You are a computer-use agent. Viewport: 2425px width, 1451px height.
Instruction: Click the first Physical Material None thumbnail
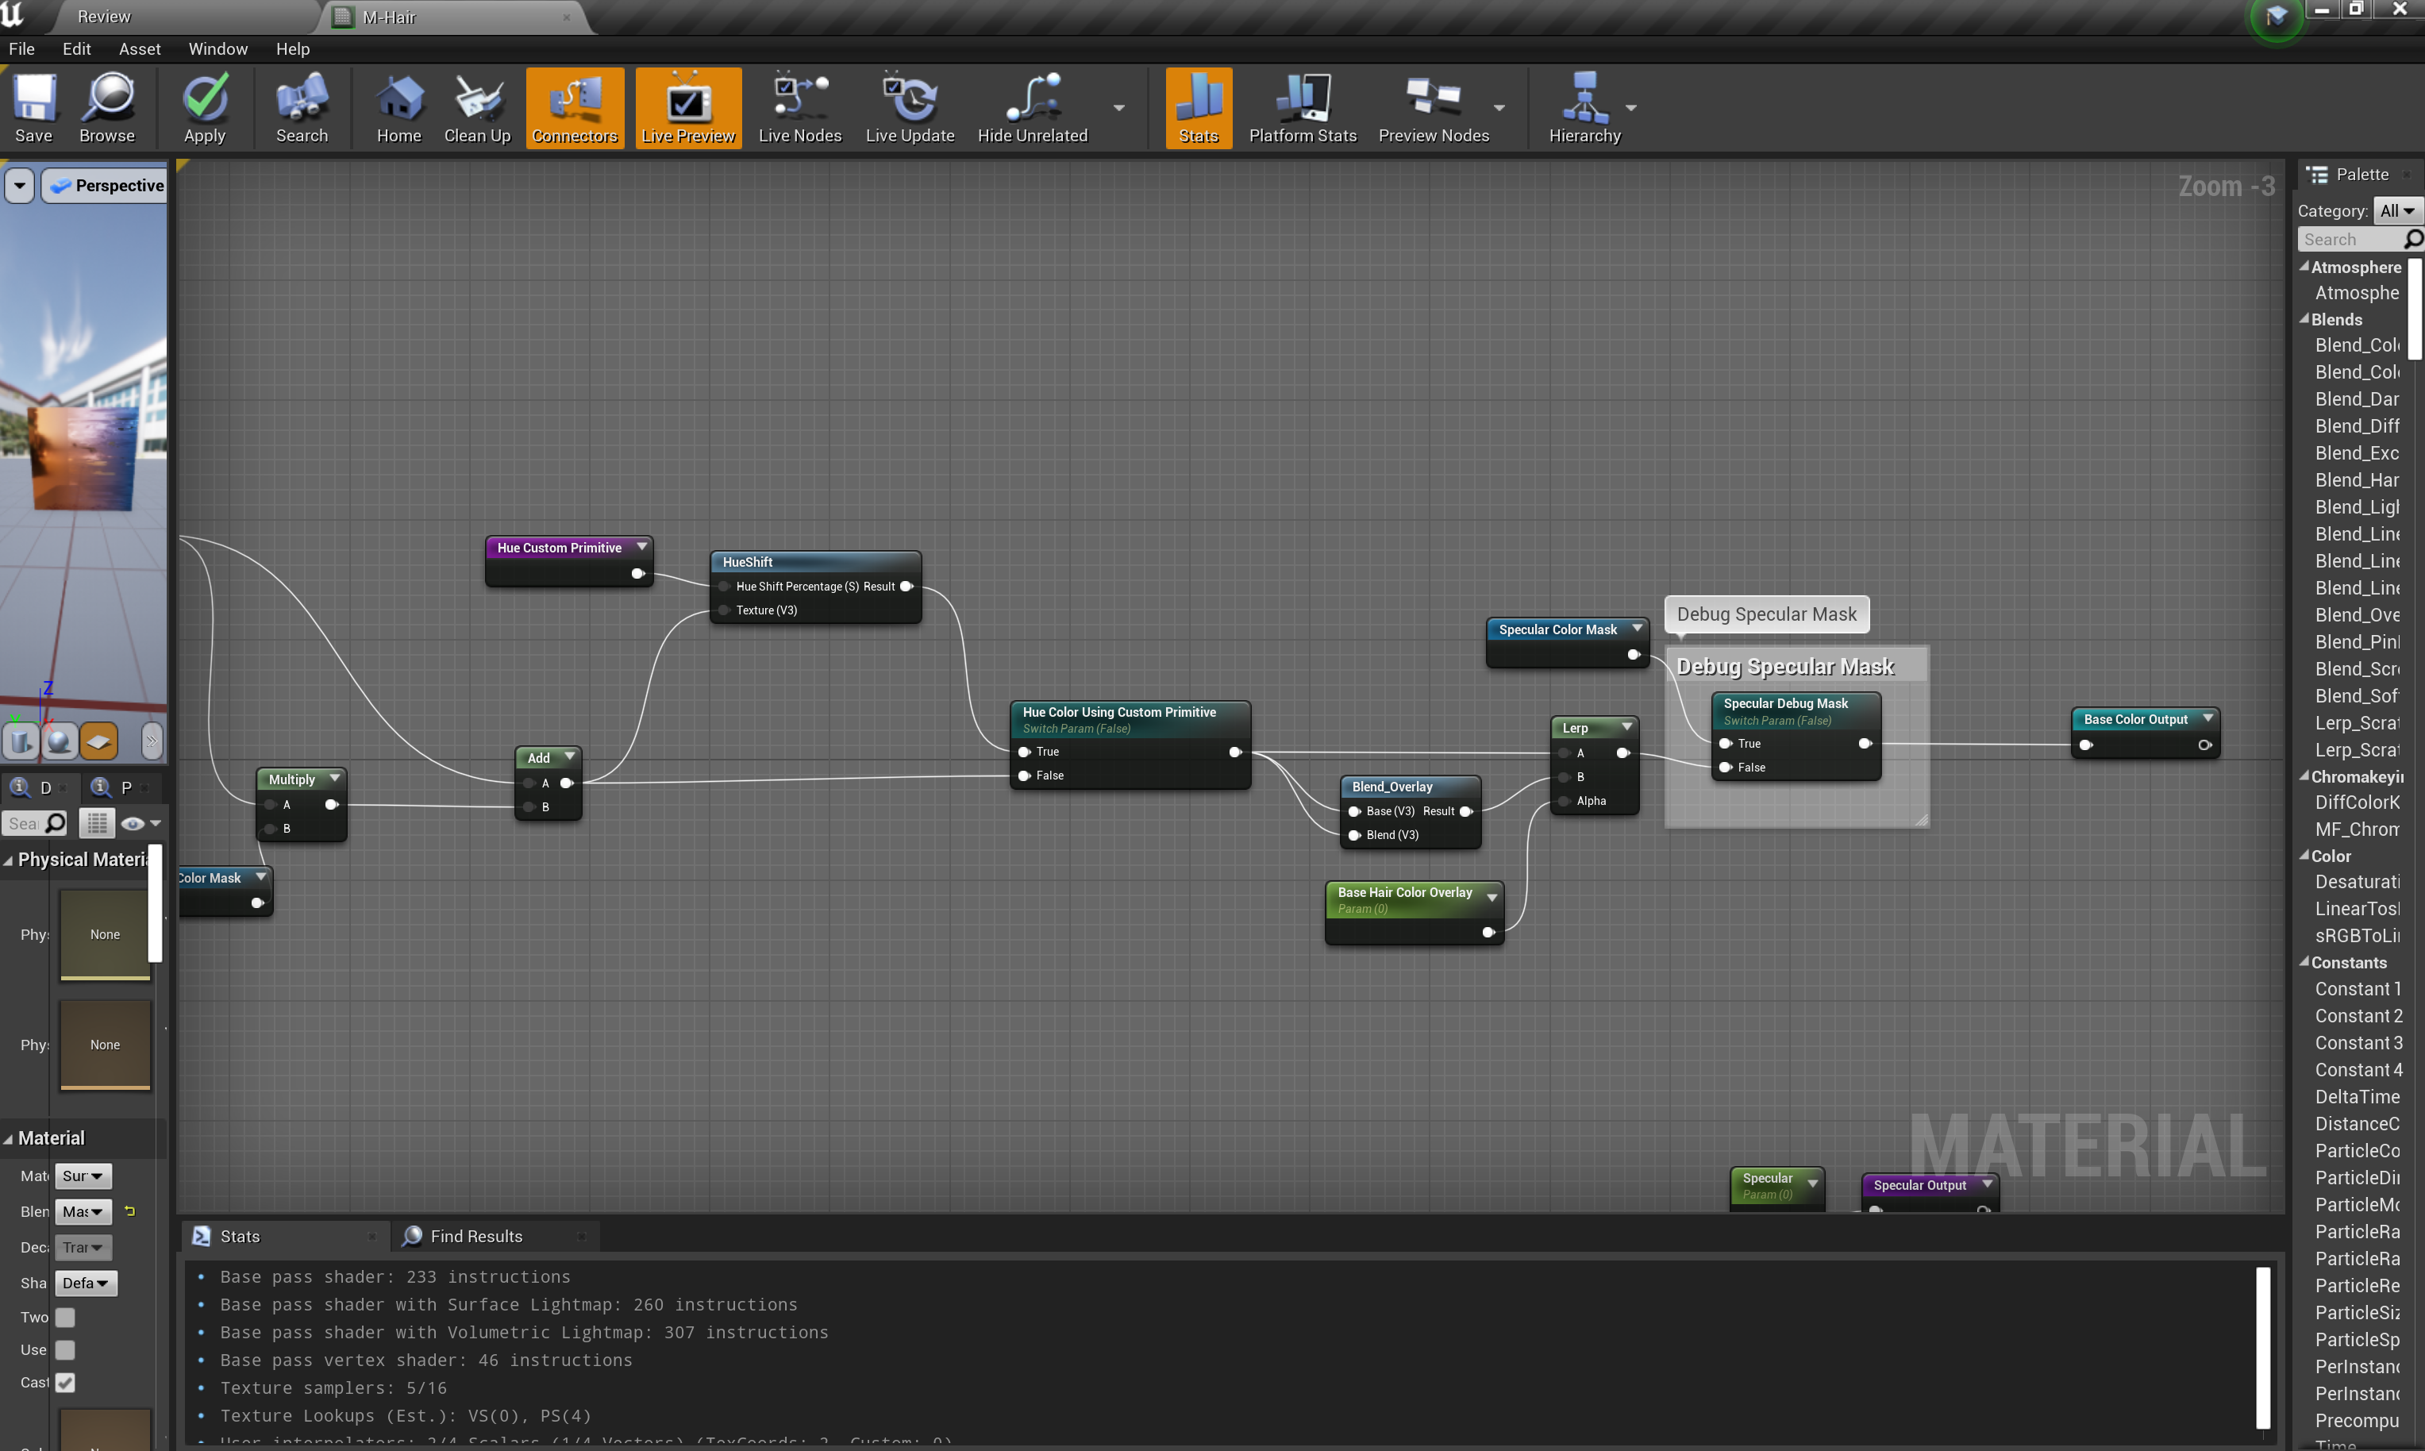pyautogui.click(x=106, y=935)
